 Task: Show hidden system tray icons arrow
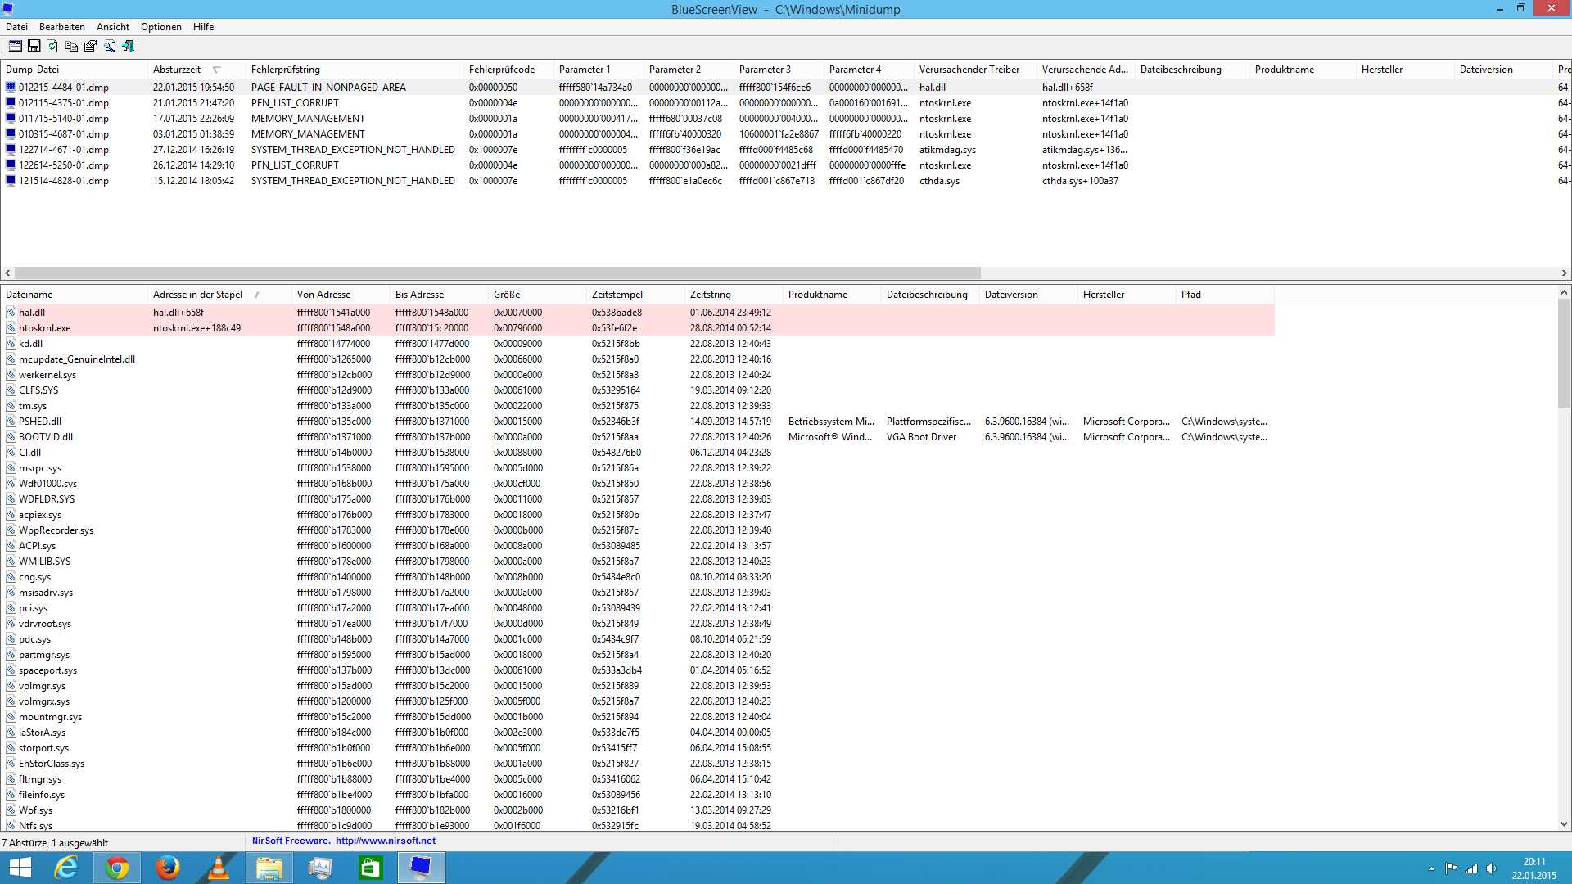pos(1431,868)
